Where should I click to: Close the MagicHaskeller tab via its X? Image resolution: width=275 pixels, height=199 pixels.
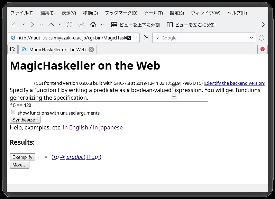[x=91, y=49]
